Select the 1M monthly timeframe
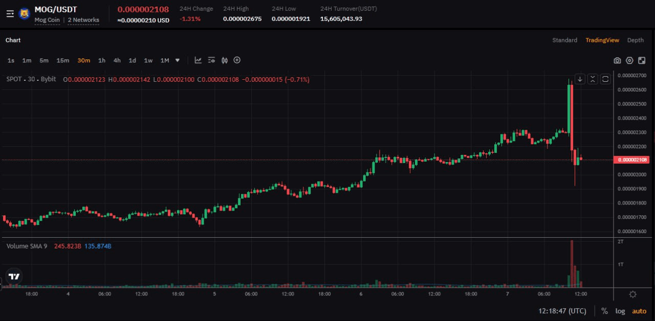This screenshot has height=321, width=655. 165,60
